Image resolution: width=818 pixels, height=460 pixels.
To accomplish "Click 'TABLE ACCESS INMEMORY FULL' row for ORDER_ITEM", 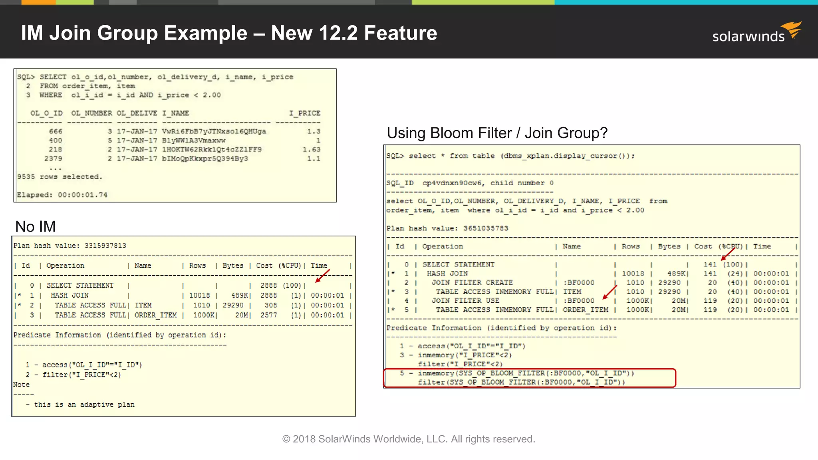I will coord(592,310).
